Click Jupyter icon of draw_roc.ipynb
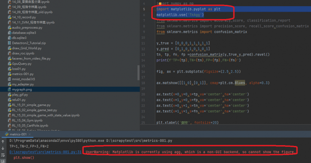 point(9,54)
